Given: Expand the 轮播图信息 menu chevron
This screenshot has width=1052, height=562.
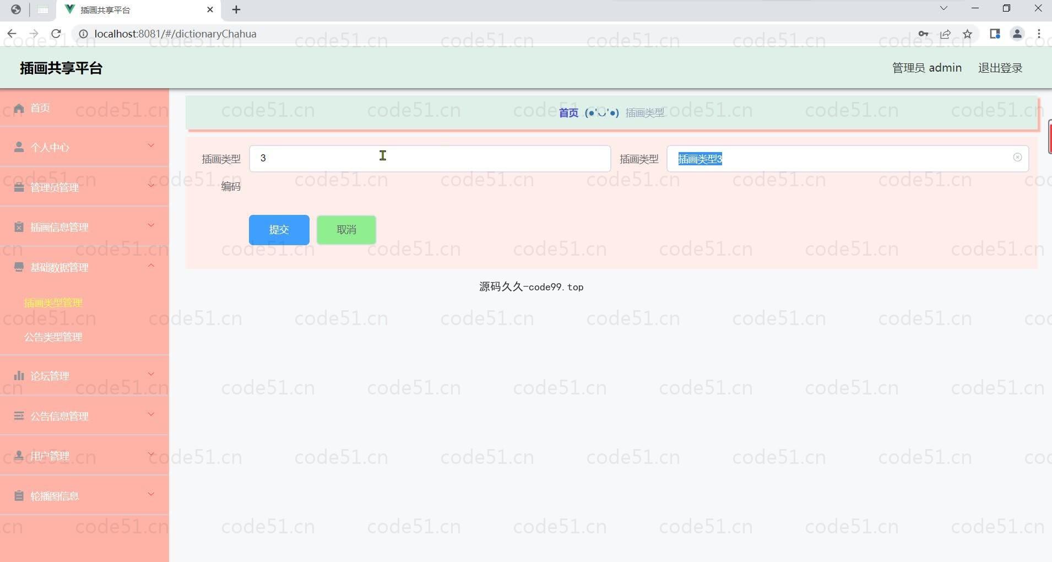Looking at the screenshot, I should [151, 494].
